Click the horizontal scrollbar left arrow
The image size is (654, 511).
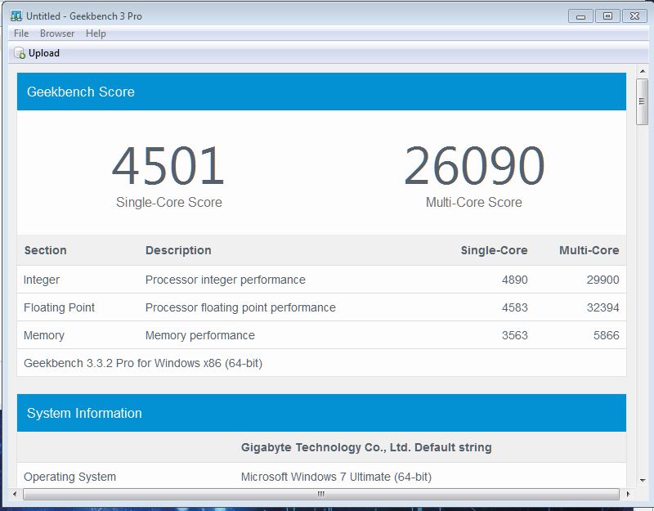15,495
